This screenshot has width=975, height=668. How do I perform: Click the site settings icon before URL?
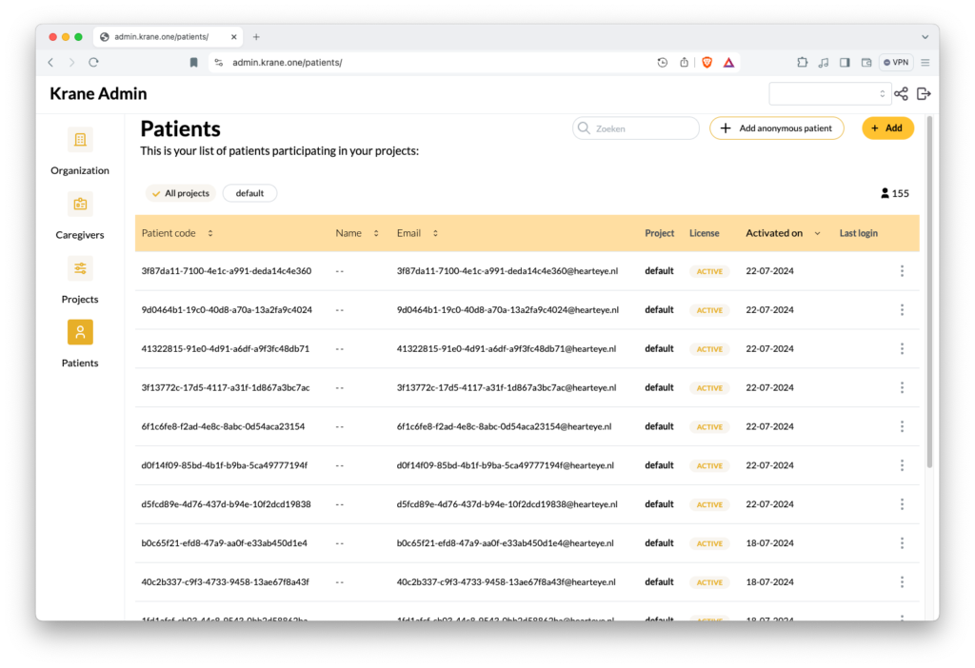[218, 62]
